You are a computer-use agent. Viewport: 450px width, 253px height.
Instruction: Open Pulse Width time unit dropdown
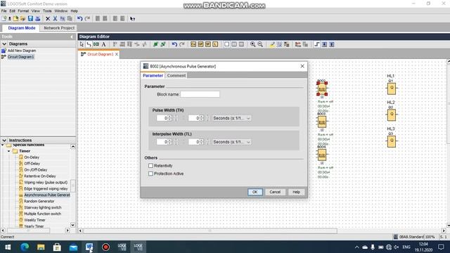[x=231, y=118]
